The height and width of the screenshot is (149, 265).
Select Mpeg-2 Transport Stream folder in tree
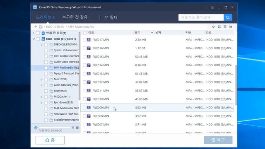[66, 74]
